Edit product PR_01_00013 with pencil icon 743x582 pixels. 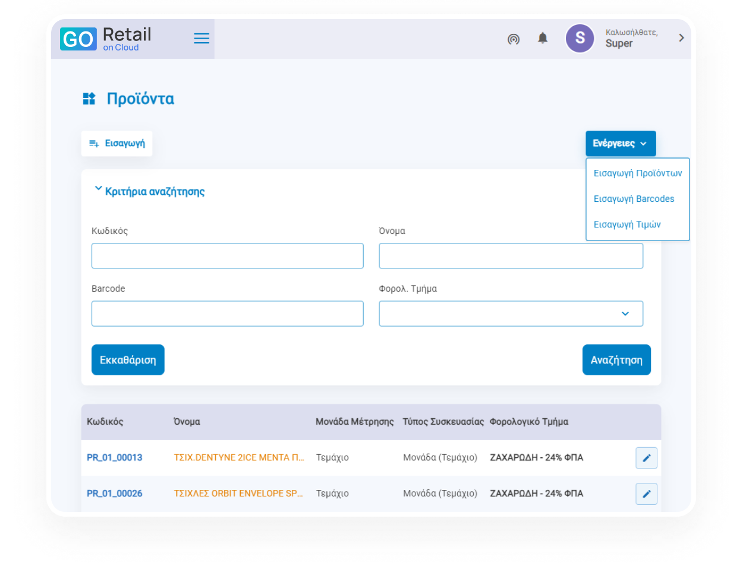(646, 458)
